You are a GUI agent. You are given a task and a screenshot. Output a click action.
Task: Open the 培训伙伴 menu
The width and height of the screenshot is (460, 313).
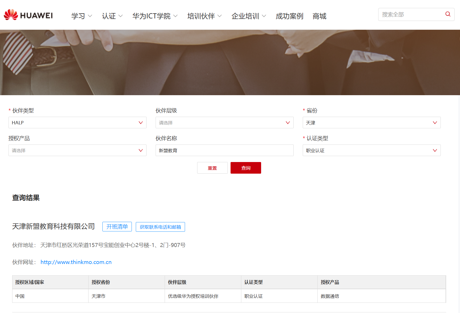point(204,16)
